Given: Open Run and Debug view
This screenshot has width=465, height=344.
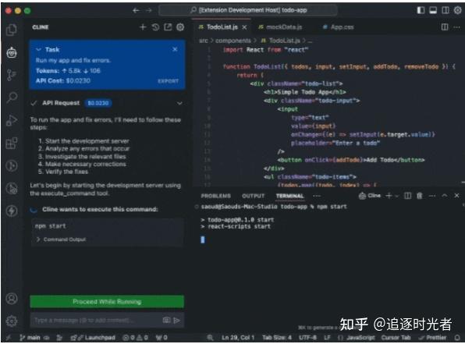Looking at the screenshot, I should [x=12, y=120].
